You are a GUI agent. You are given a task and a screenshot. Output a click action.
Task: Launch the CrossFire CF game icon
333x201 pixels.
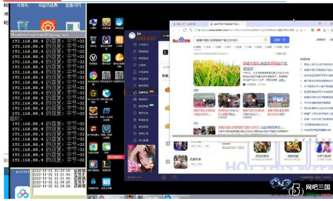93,111
